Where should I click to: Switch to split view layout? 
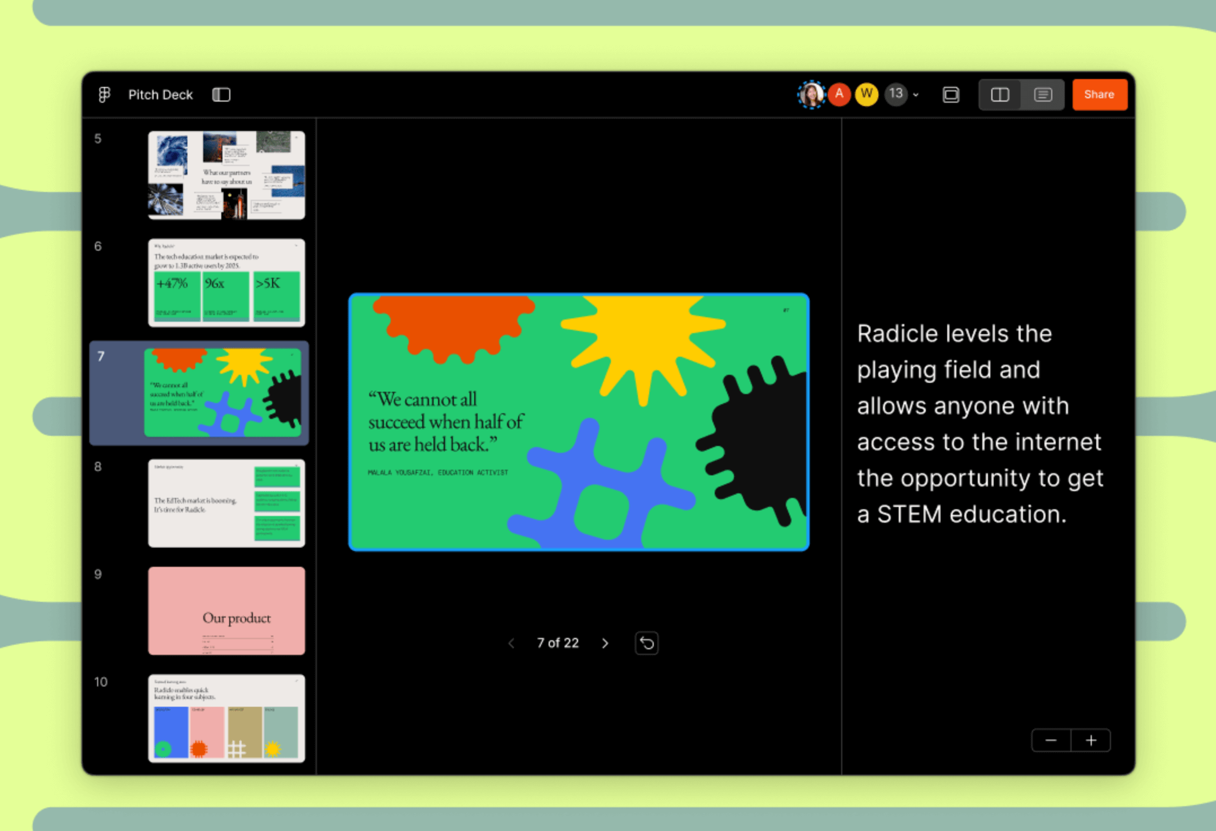point(1000,94)
